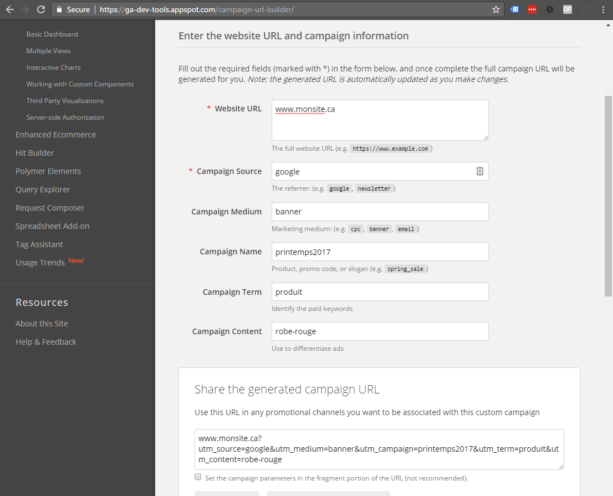The image size is (613, 496).
Task: Click the bookmark star icon
Action: pos(496,9)
